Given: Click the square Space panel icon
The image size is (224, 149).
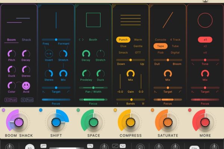Looking at the screenshot, I should click(93, 20).
